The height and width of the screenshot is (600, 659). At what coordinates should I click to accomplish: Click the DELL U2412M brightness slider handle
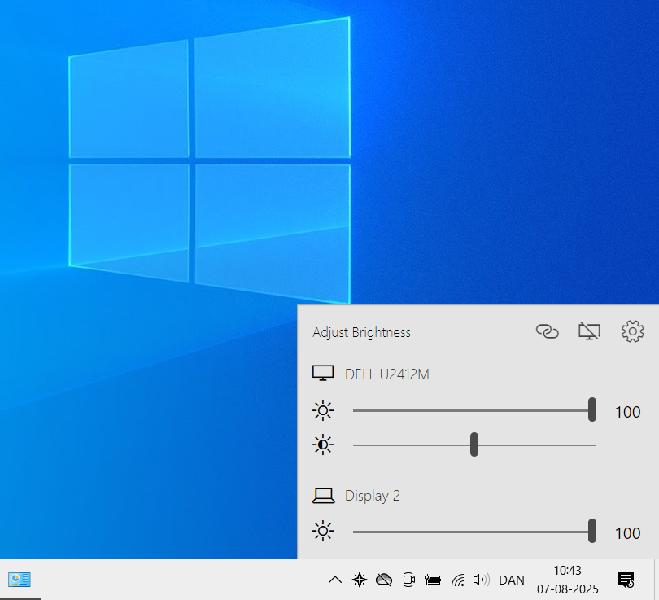coord(592,410)
